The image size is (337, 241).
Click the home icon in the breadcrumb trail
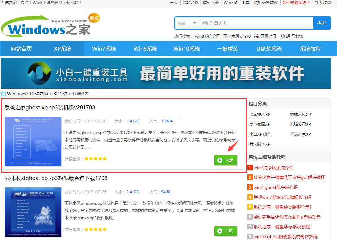pos(3,94)
